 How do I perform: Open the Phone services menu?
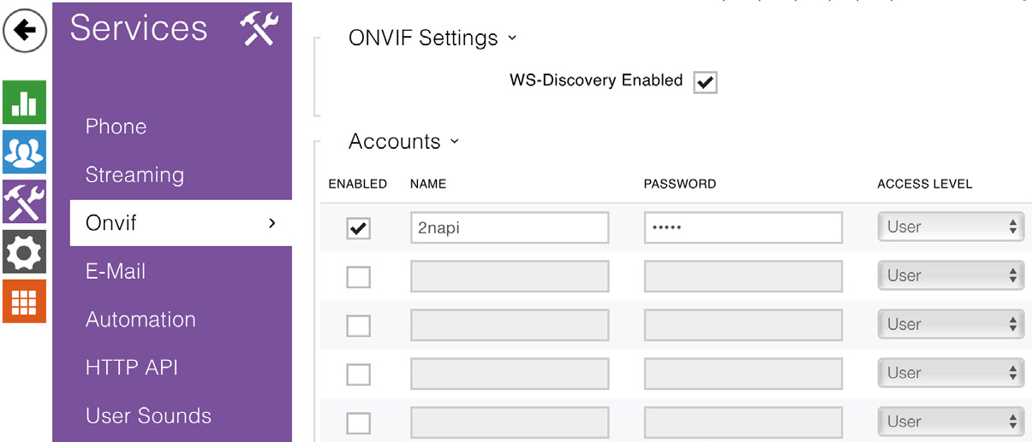tap(116, 127)
